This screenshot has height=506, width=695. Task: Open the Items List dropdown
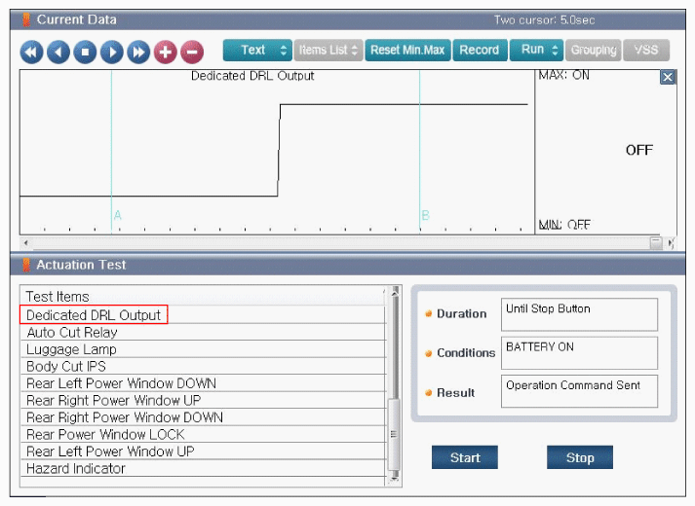point(328,50)
